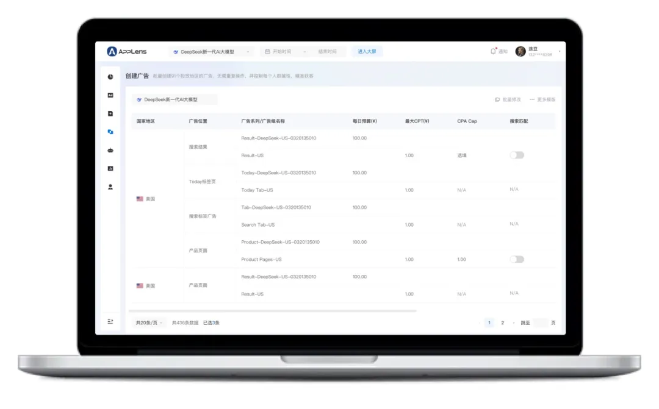Click the notification bell icon
659x409 pixels.
493,52
